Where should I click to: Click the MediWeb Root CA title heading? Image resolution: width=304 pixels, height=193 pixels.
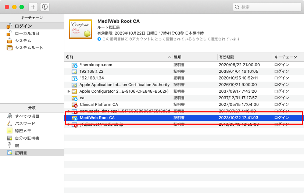tap(118, 21)
